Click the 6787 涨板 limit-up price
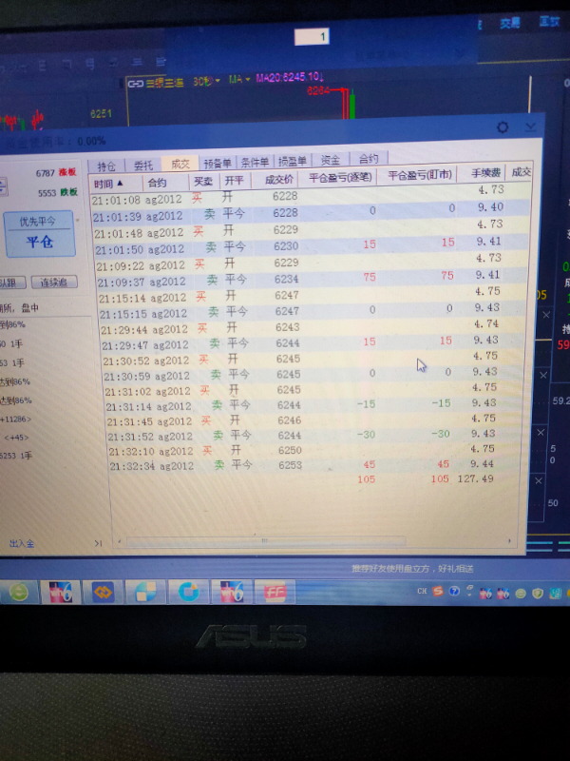570x761 pixels. [x=56, y=173]
